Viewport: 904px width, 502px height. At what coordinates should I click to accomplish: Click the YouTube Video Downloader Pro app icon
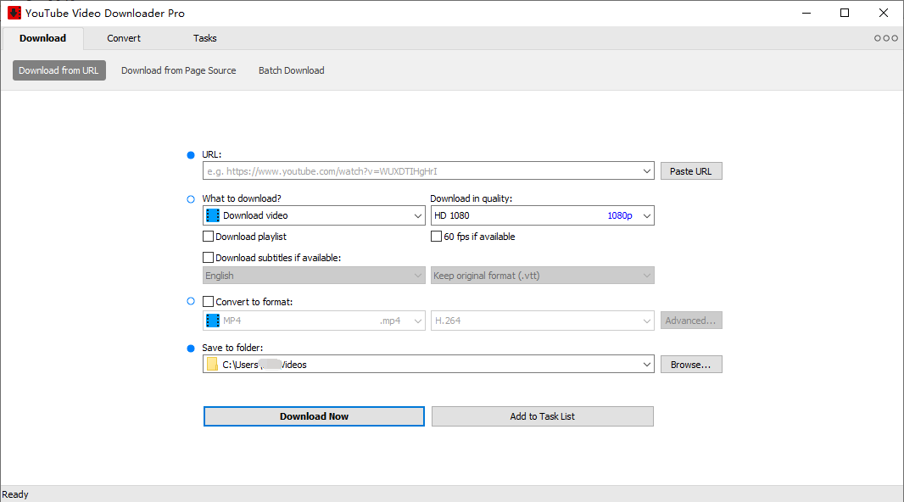coord(14,13)
